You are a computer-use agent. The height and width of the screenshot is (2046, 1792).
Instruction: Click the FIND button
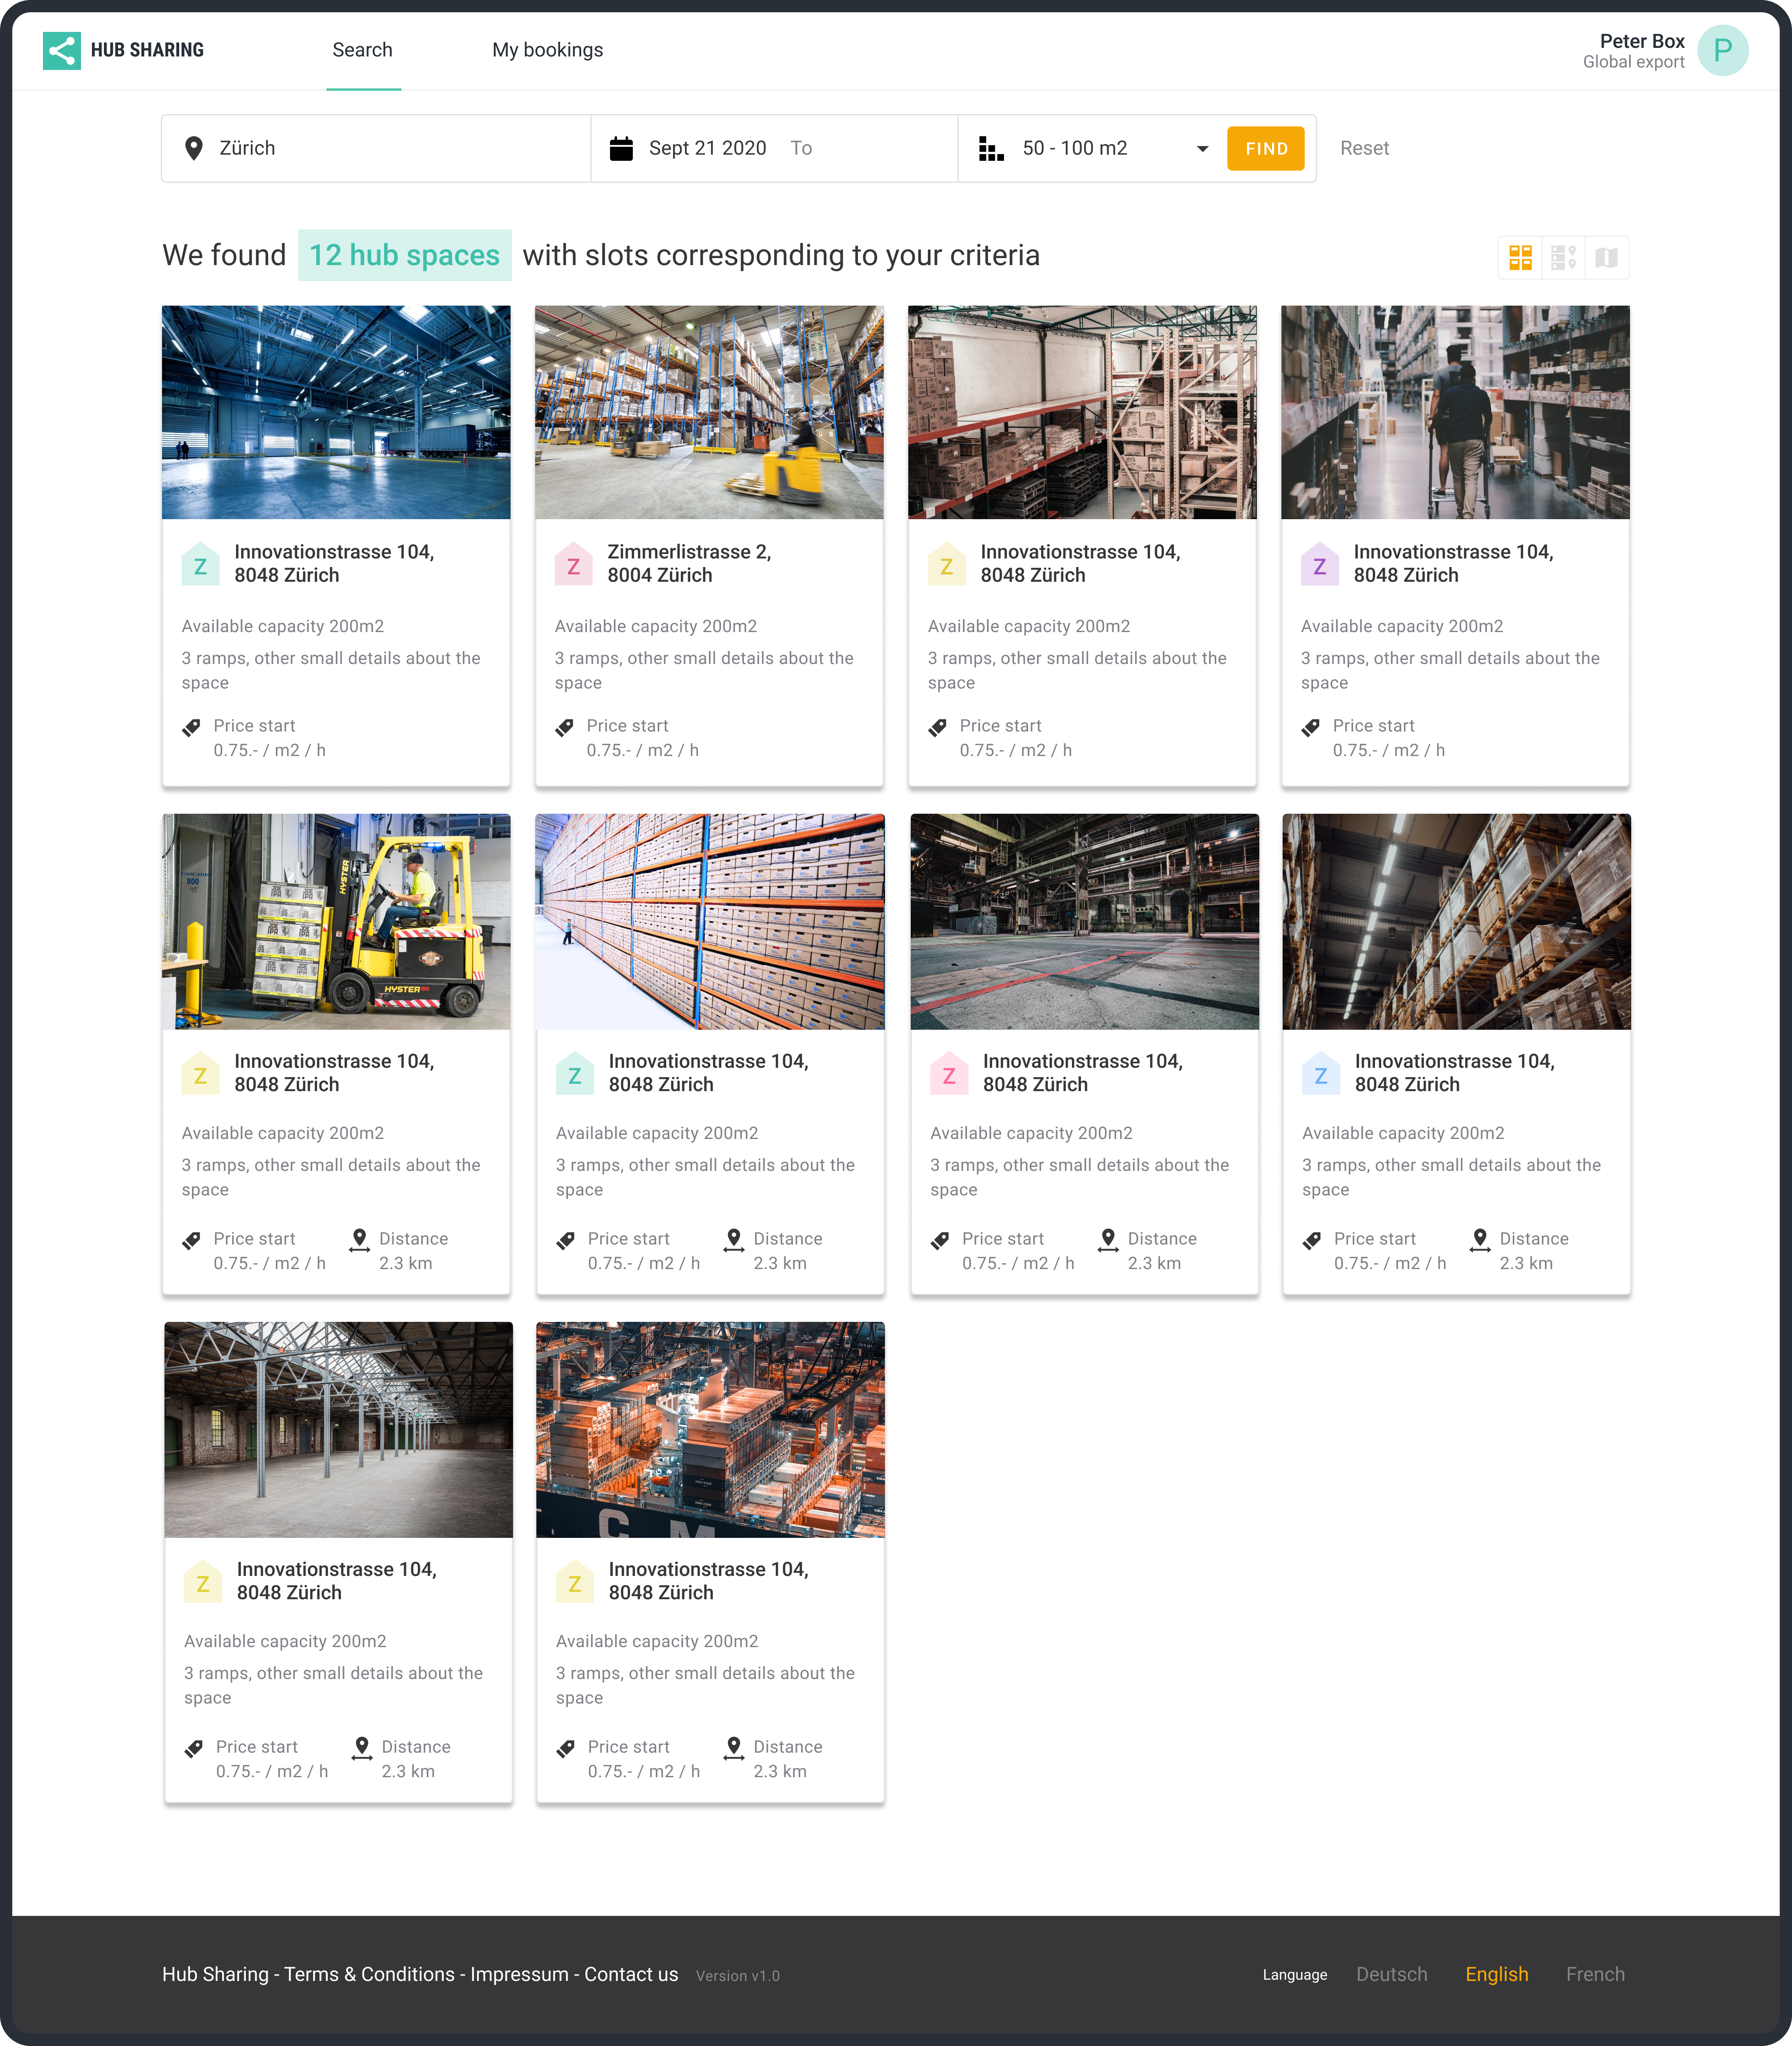(x=1265, y=149)
